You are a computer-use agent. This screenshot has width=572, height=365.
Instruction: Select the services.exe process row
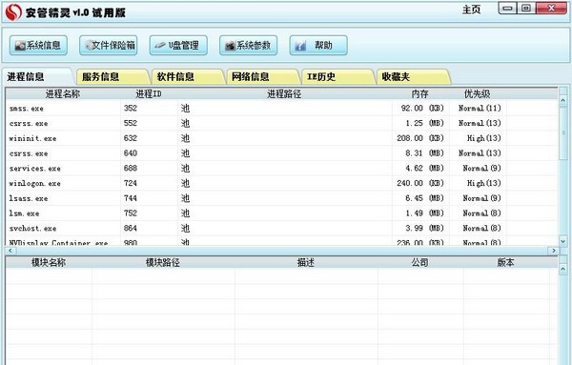tap(281, 168)
